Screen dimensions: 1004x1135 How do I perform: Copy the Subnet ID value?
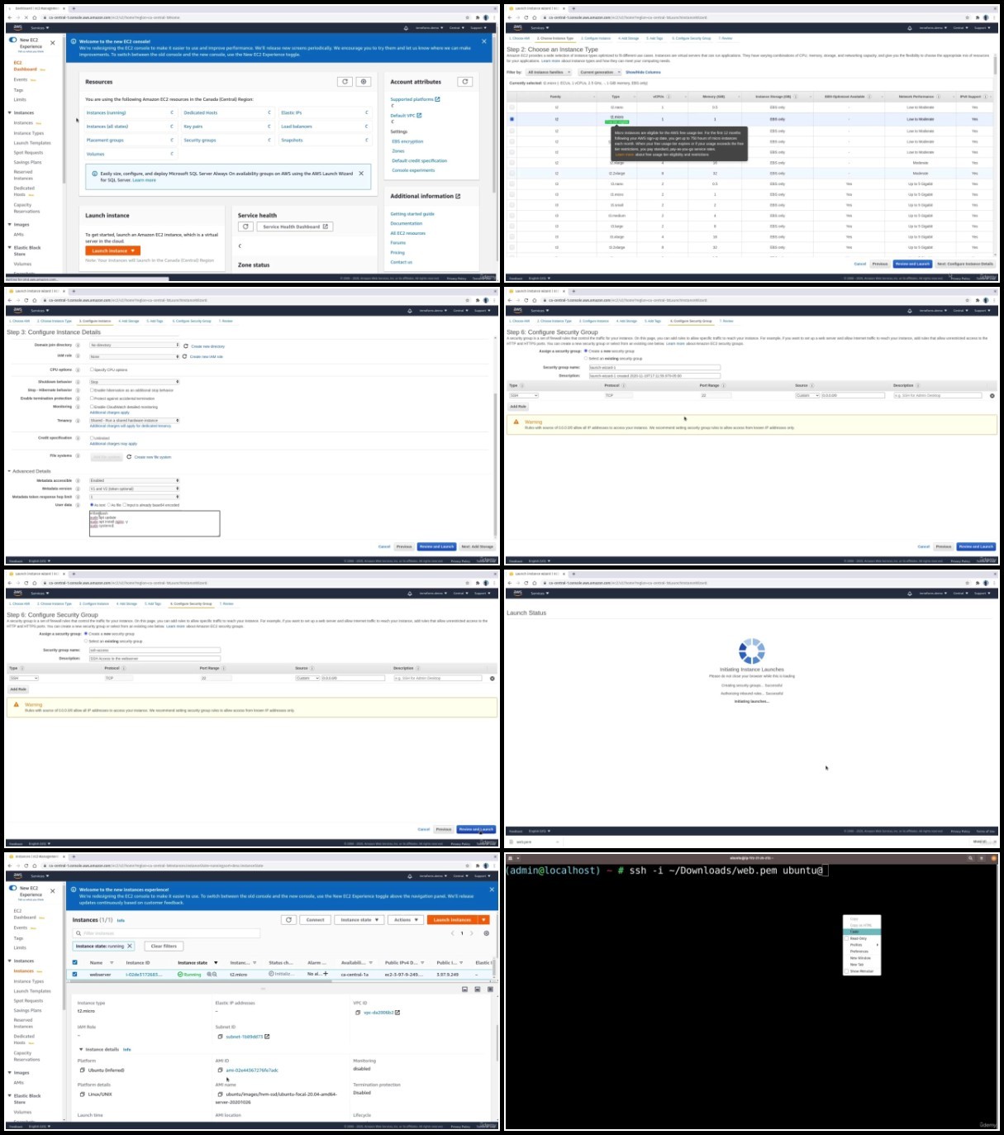pyautogui.click(x=220, y=1037)
